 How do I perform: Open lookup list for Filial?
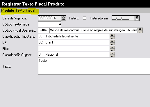coord(112,50)
